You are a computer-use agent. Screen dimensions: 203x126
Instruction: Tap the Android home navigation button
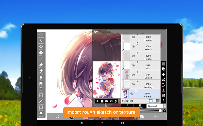(102, 123)
